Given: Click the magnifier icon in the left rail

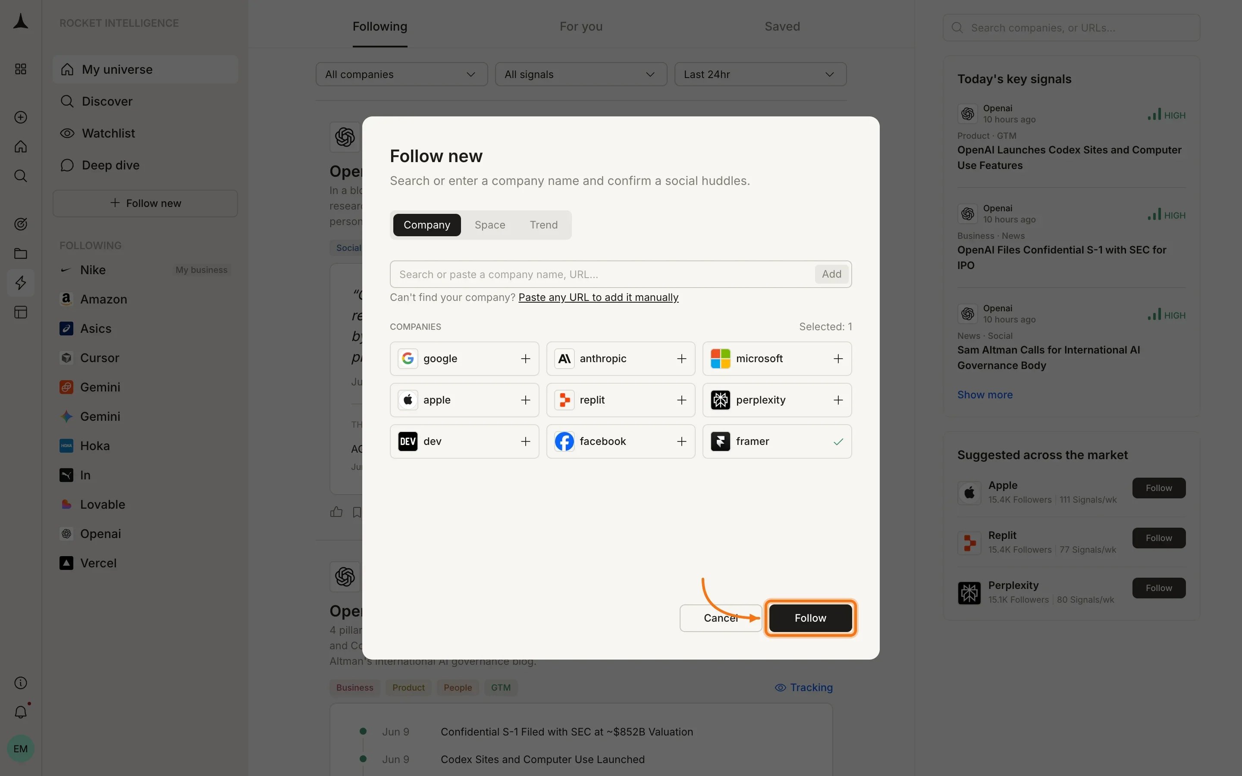Looking at the screenshot, I should pos(21,176).
